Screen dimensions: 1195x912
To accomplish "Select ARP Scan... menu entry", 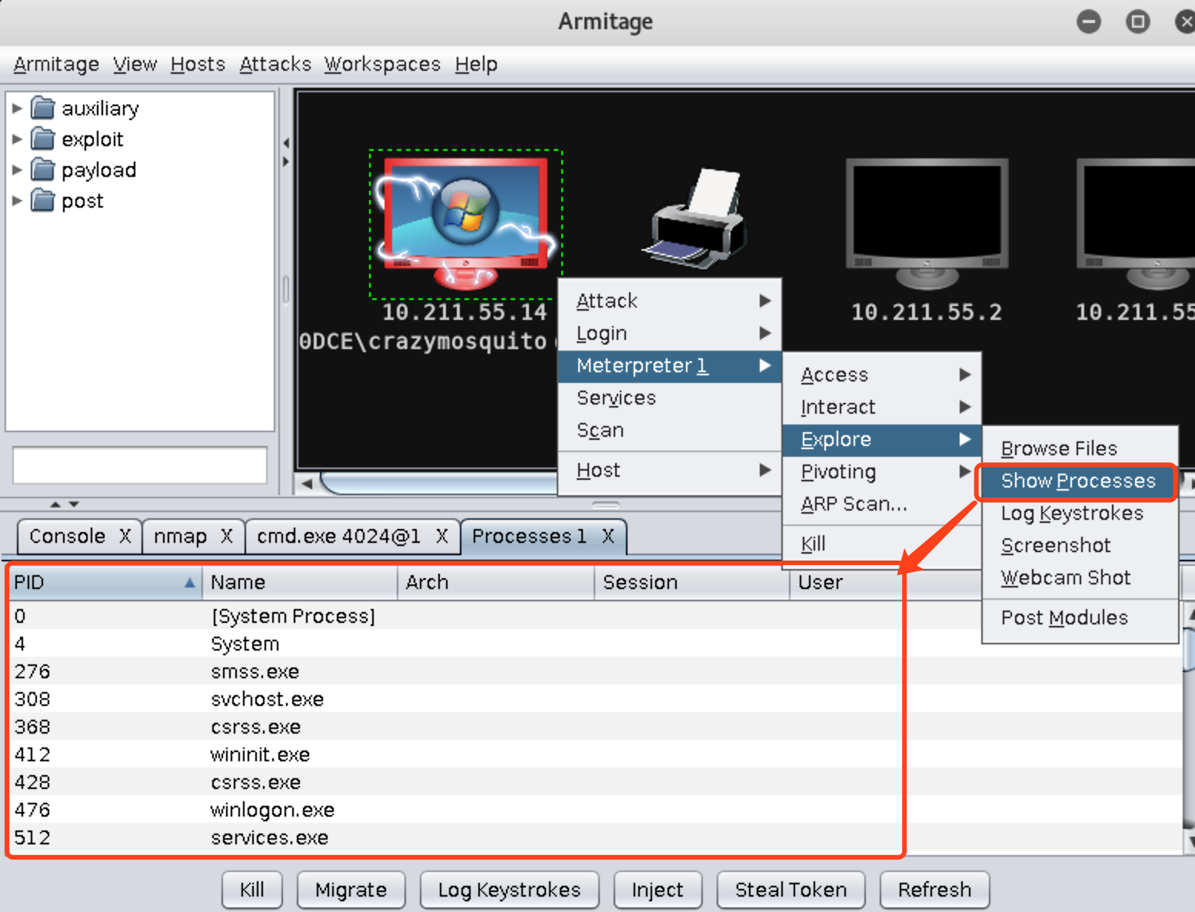I will [882, 504].
